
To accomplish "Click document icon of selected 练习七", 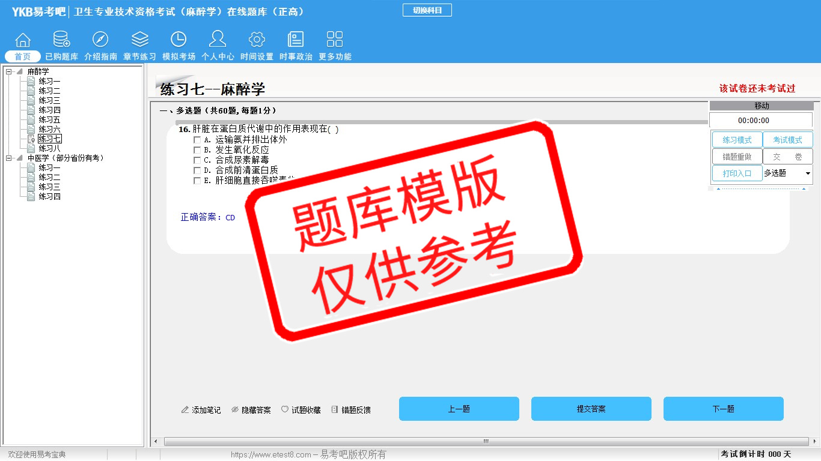I will [x=31, y=139].
